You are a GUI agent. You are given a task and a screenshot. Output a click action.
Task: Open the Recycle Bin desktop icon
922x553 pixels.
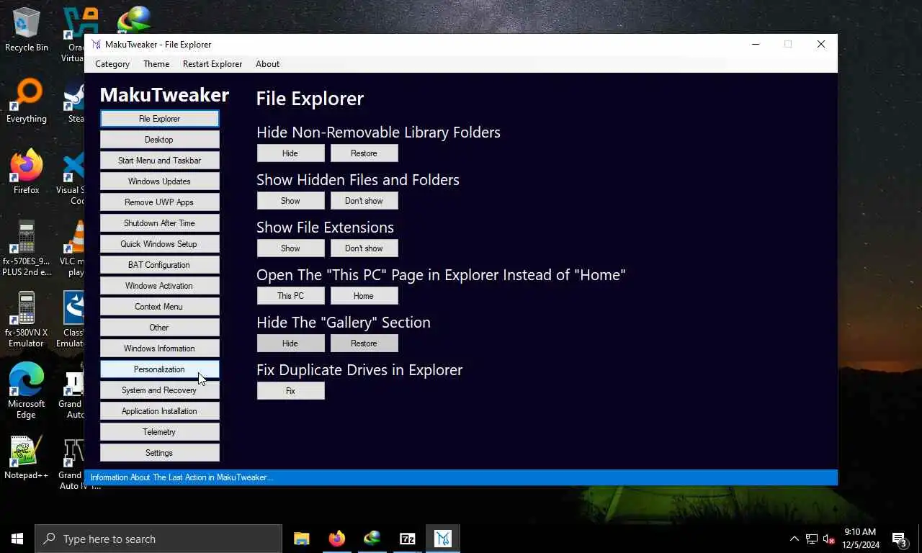click(x=27, y=29)
